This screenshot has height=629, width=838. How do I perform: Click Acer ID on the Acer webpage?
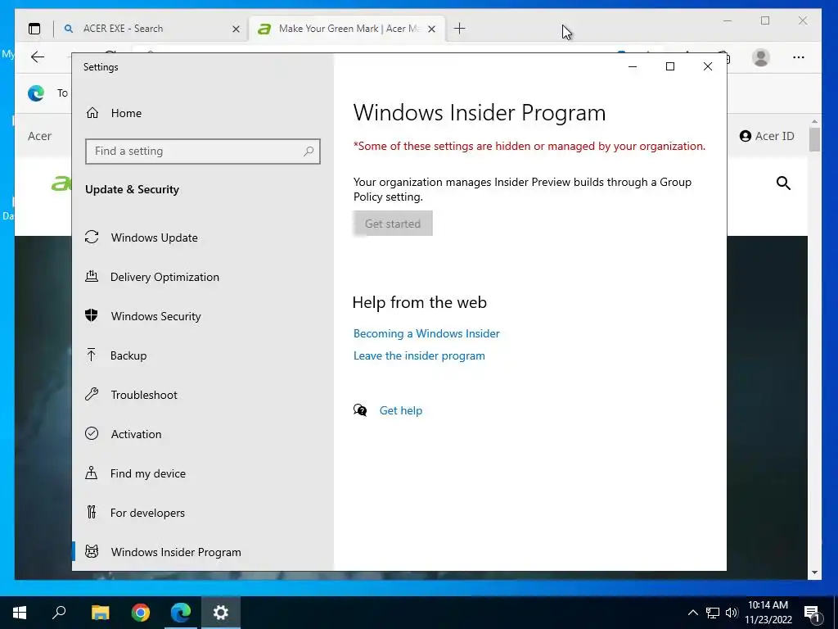pos(767,136)
